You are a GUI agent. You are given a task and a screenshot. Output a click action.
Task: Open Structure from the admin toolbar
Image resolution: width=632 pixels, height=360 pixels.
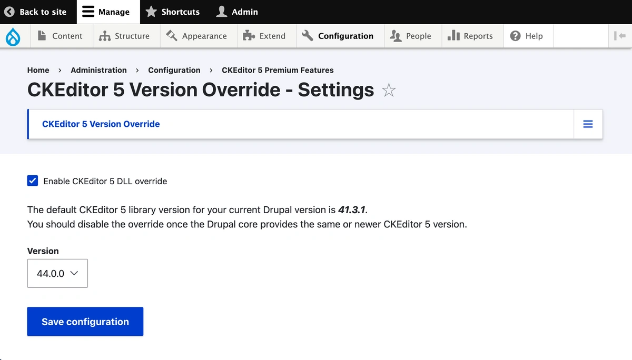tap(124, 36)
